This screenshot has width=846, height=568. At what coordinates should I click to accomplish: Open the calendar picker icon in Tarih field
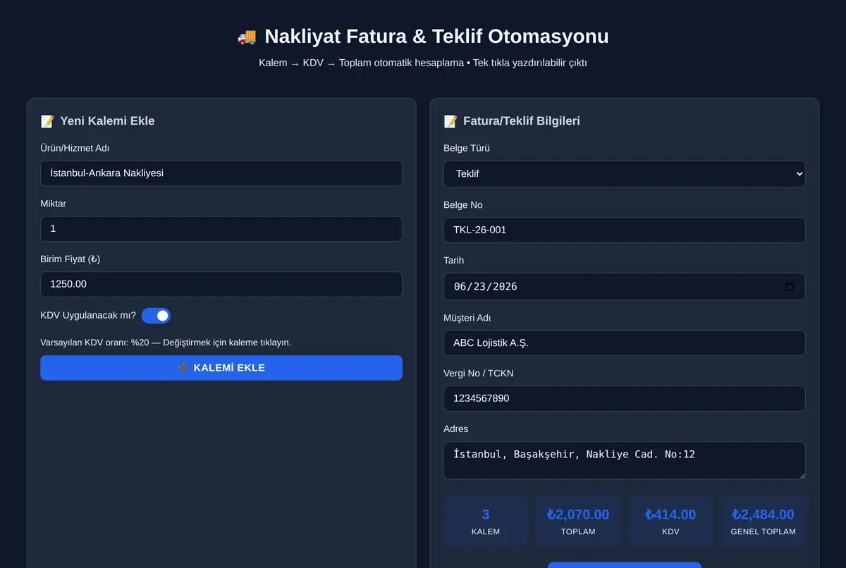pyautogui.click(x=790, y=287)
